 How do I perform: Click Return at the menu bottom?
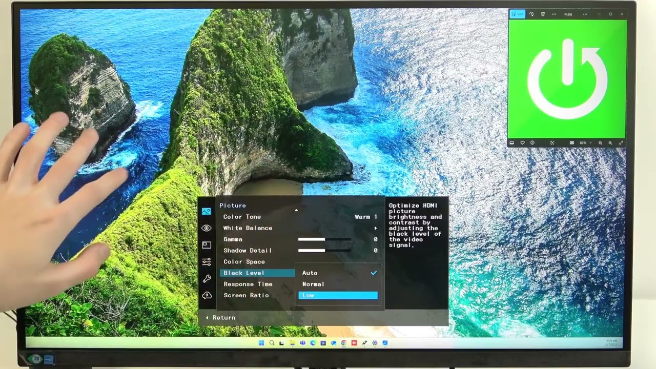220,318
